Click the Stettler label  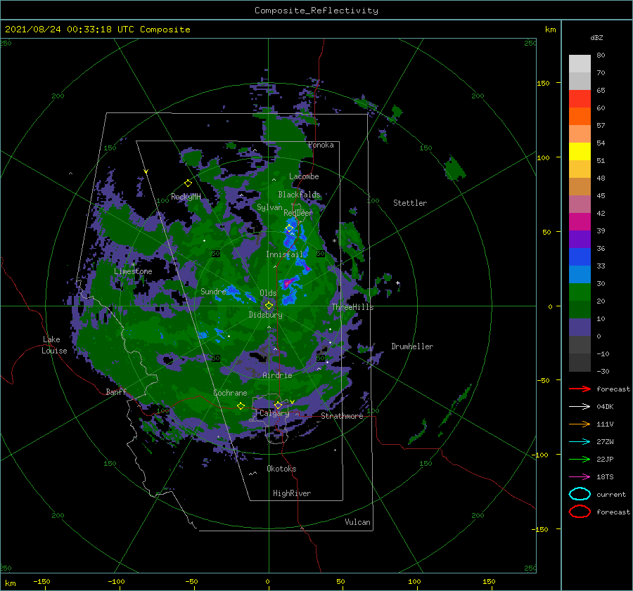point(410,203)
